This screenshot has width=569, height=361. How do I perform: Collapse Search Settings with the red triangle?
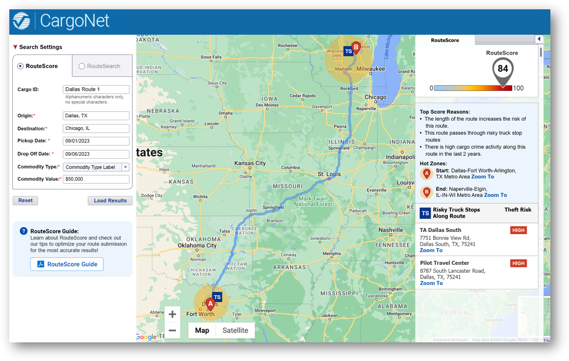click(x=15, y=47)
